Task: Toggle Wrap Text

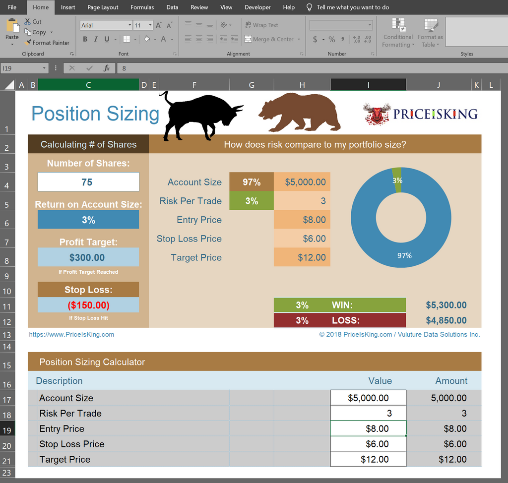Action: pyautogui.click(x=261, y=25)
